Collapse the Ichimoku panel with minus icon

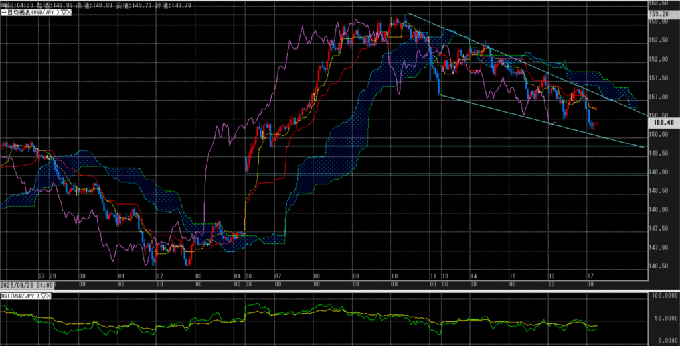3,13
